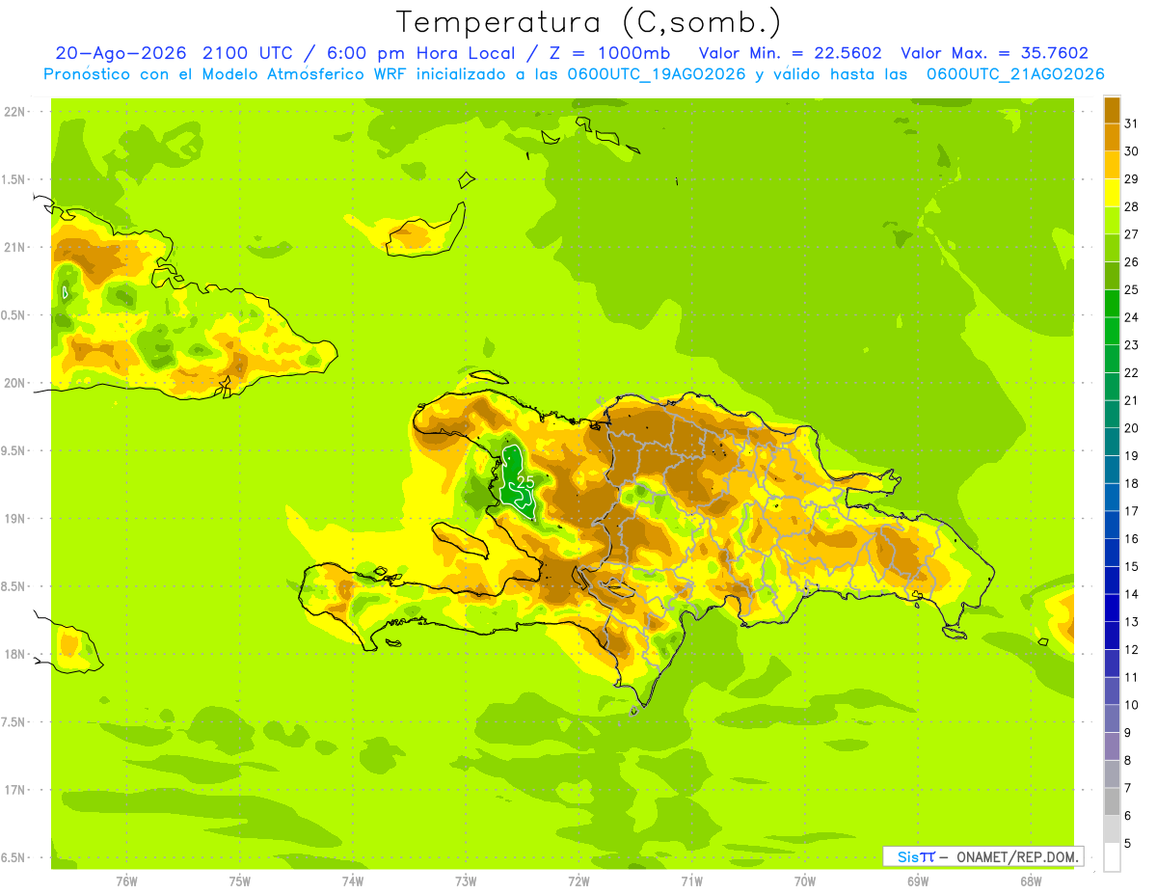The width and height of the screenshot is (1157, 894).
Task: Click the "18N" latitude axis label
Action: (x=14, y=654)
